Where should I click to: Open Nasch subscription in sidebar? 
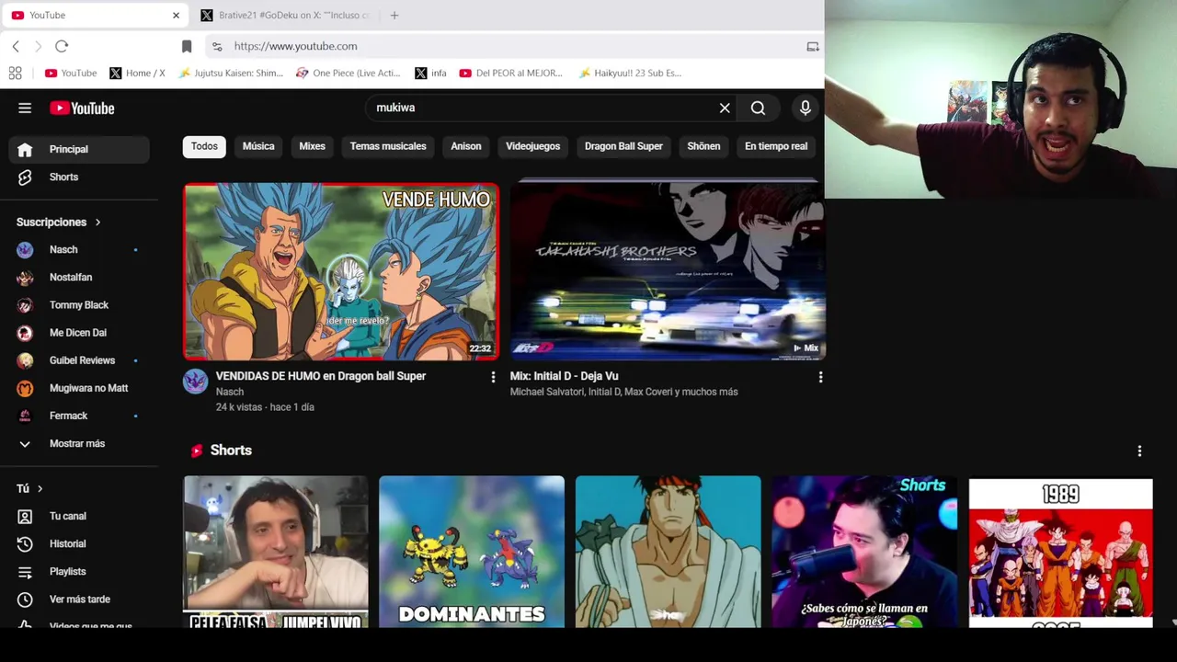pos(79,249)
